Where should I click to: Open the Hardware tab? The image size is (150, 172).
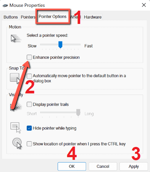93,17
